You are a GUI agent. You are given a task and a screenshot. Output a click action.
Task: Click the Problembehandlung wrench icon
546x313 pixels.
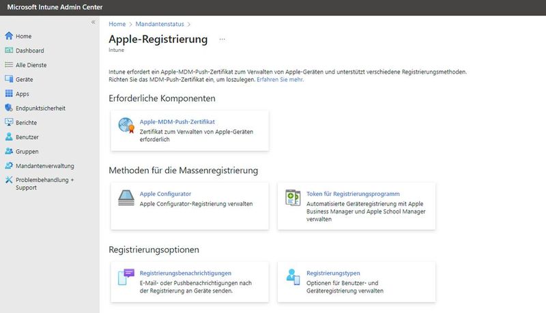[x=9, y=180]
